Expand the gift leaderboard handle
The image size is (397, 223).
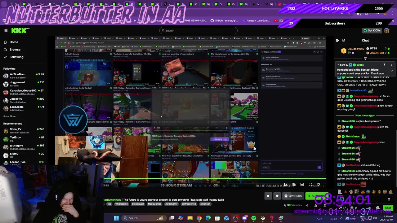pyautogui.click(x=365, y=58)
